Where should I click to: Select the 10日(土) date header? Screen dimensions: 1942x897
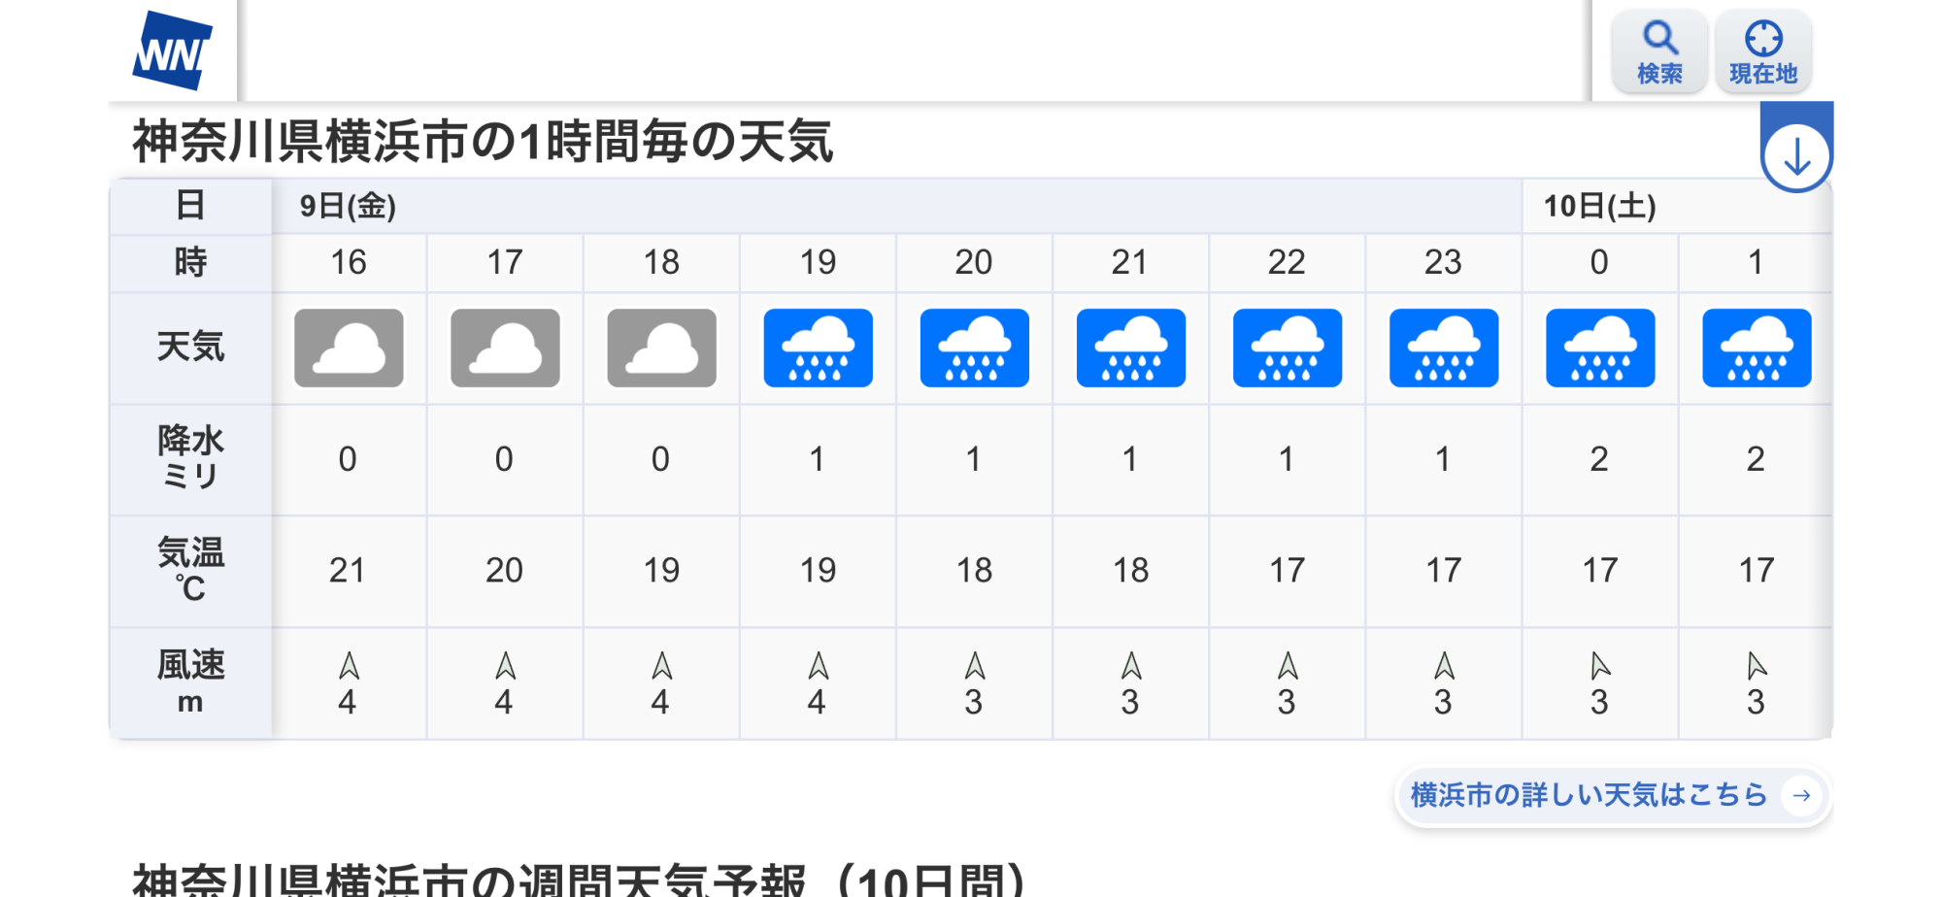(x=1599, y=206)
